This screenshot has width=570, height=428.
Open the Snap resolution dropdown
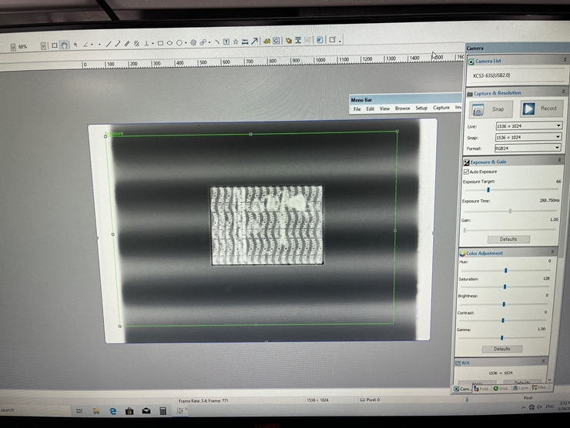click(x=528, y=136)
